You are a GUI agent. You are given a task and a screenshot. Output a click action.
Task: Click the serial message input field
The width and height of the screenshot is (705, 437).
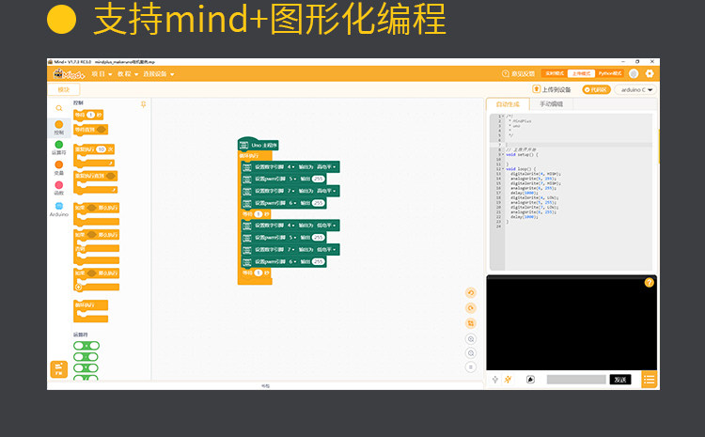pyautogui.click(x=576, y=380)
